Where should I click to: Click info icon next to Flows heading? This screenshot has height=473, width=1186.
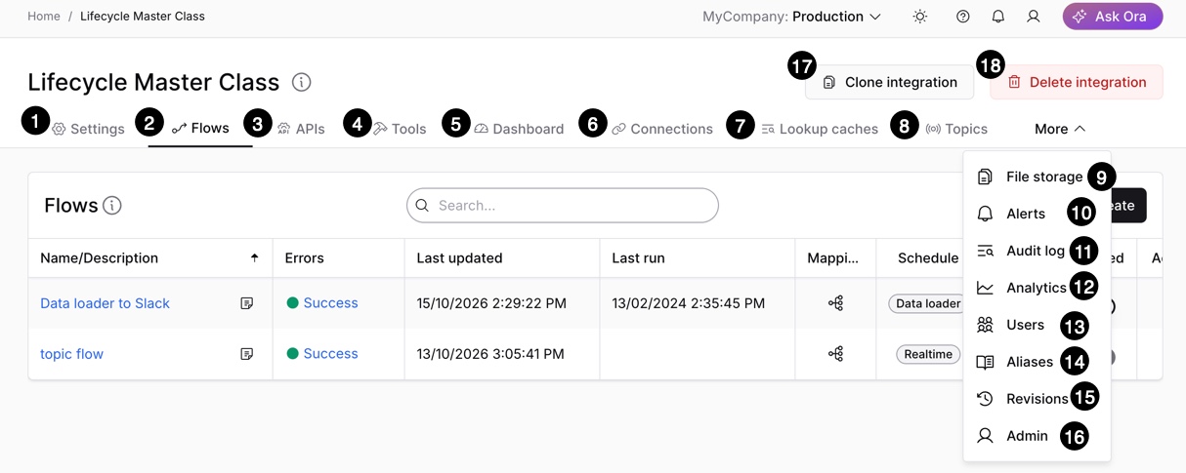[x=112, y=206]
